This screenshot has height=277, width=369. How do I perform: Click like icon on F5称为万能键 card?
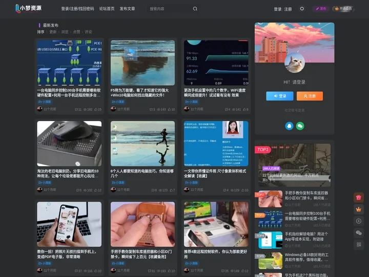(x=170, y=110)
